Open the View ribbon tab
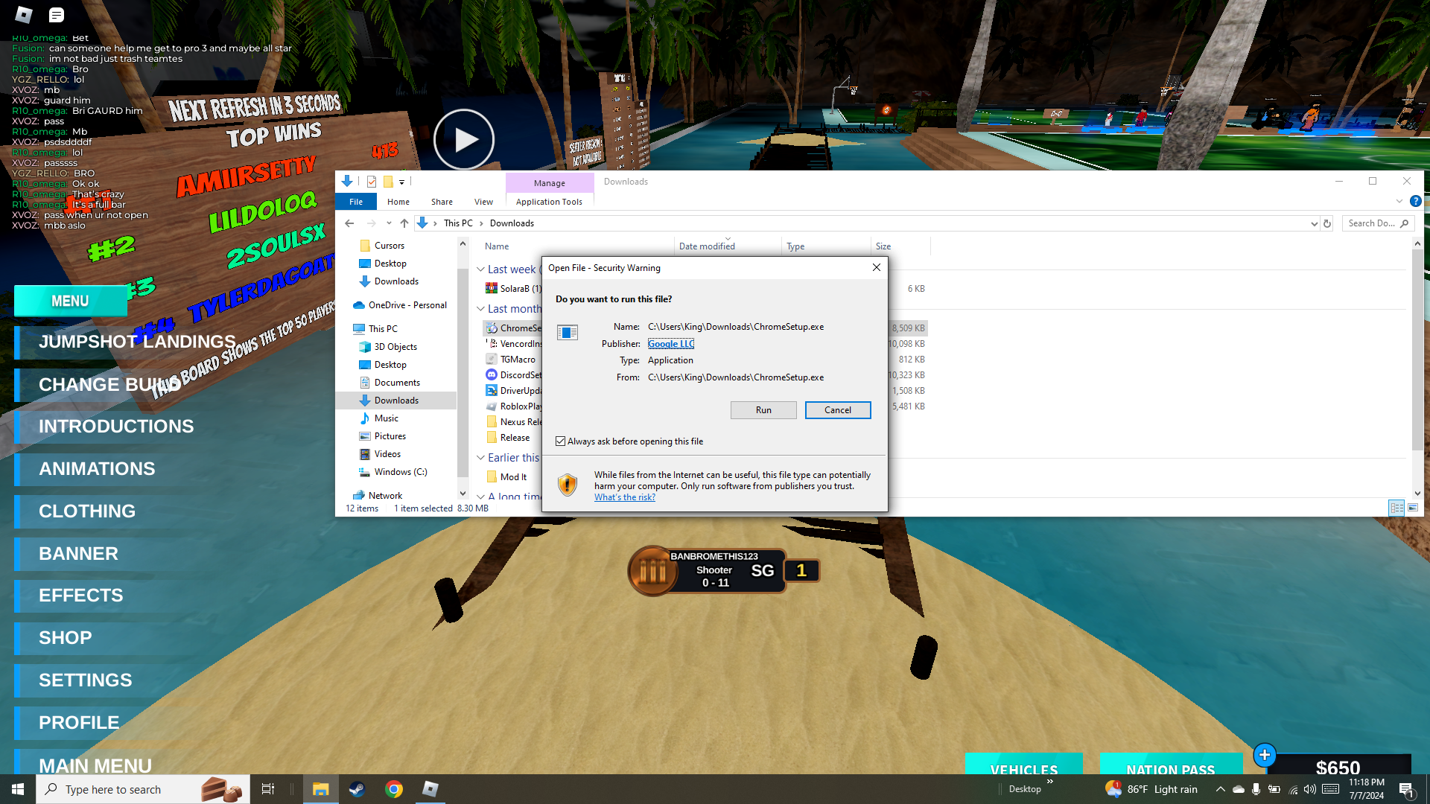1430x804 pixels. click(x=483, y=202)
